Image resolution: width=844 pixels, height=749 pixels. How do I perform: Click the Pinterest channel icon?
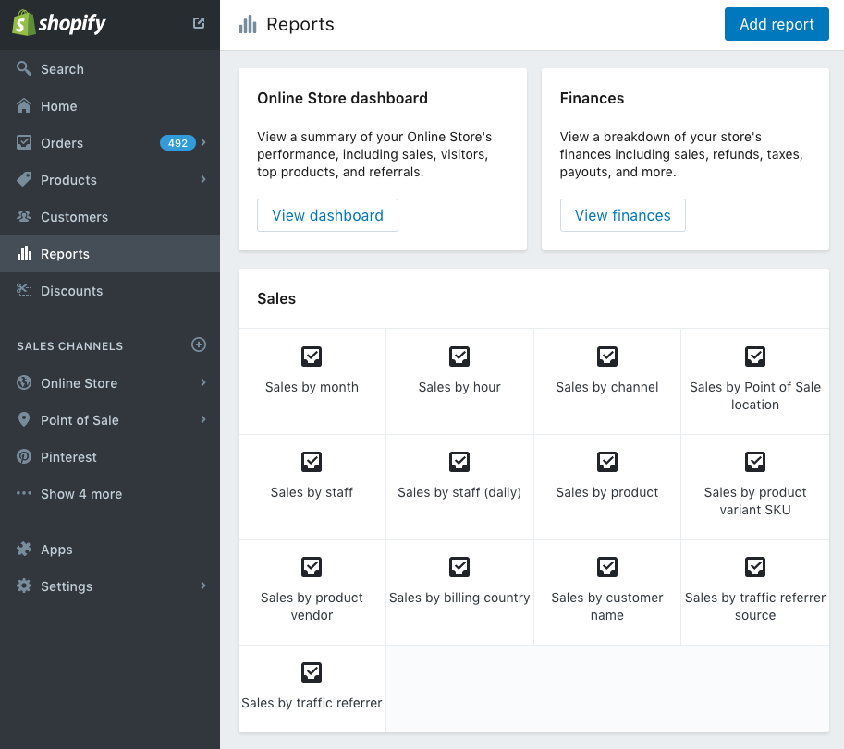click(x=24, y=457)
